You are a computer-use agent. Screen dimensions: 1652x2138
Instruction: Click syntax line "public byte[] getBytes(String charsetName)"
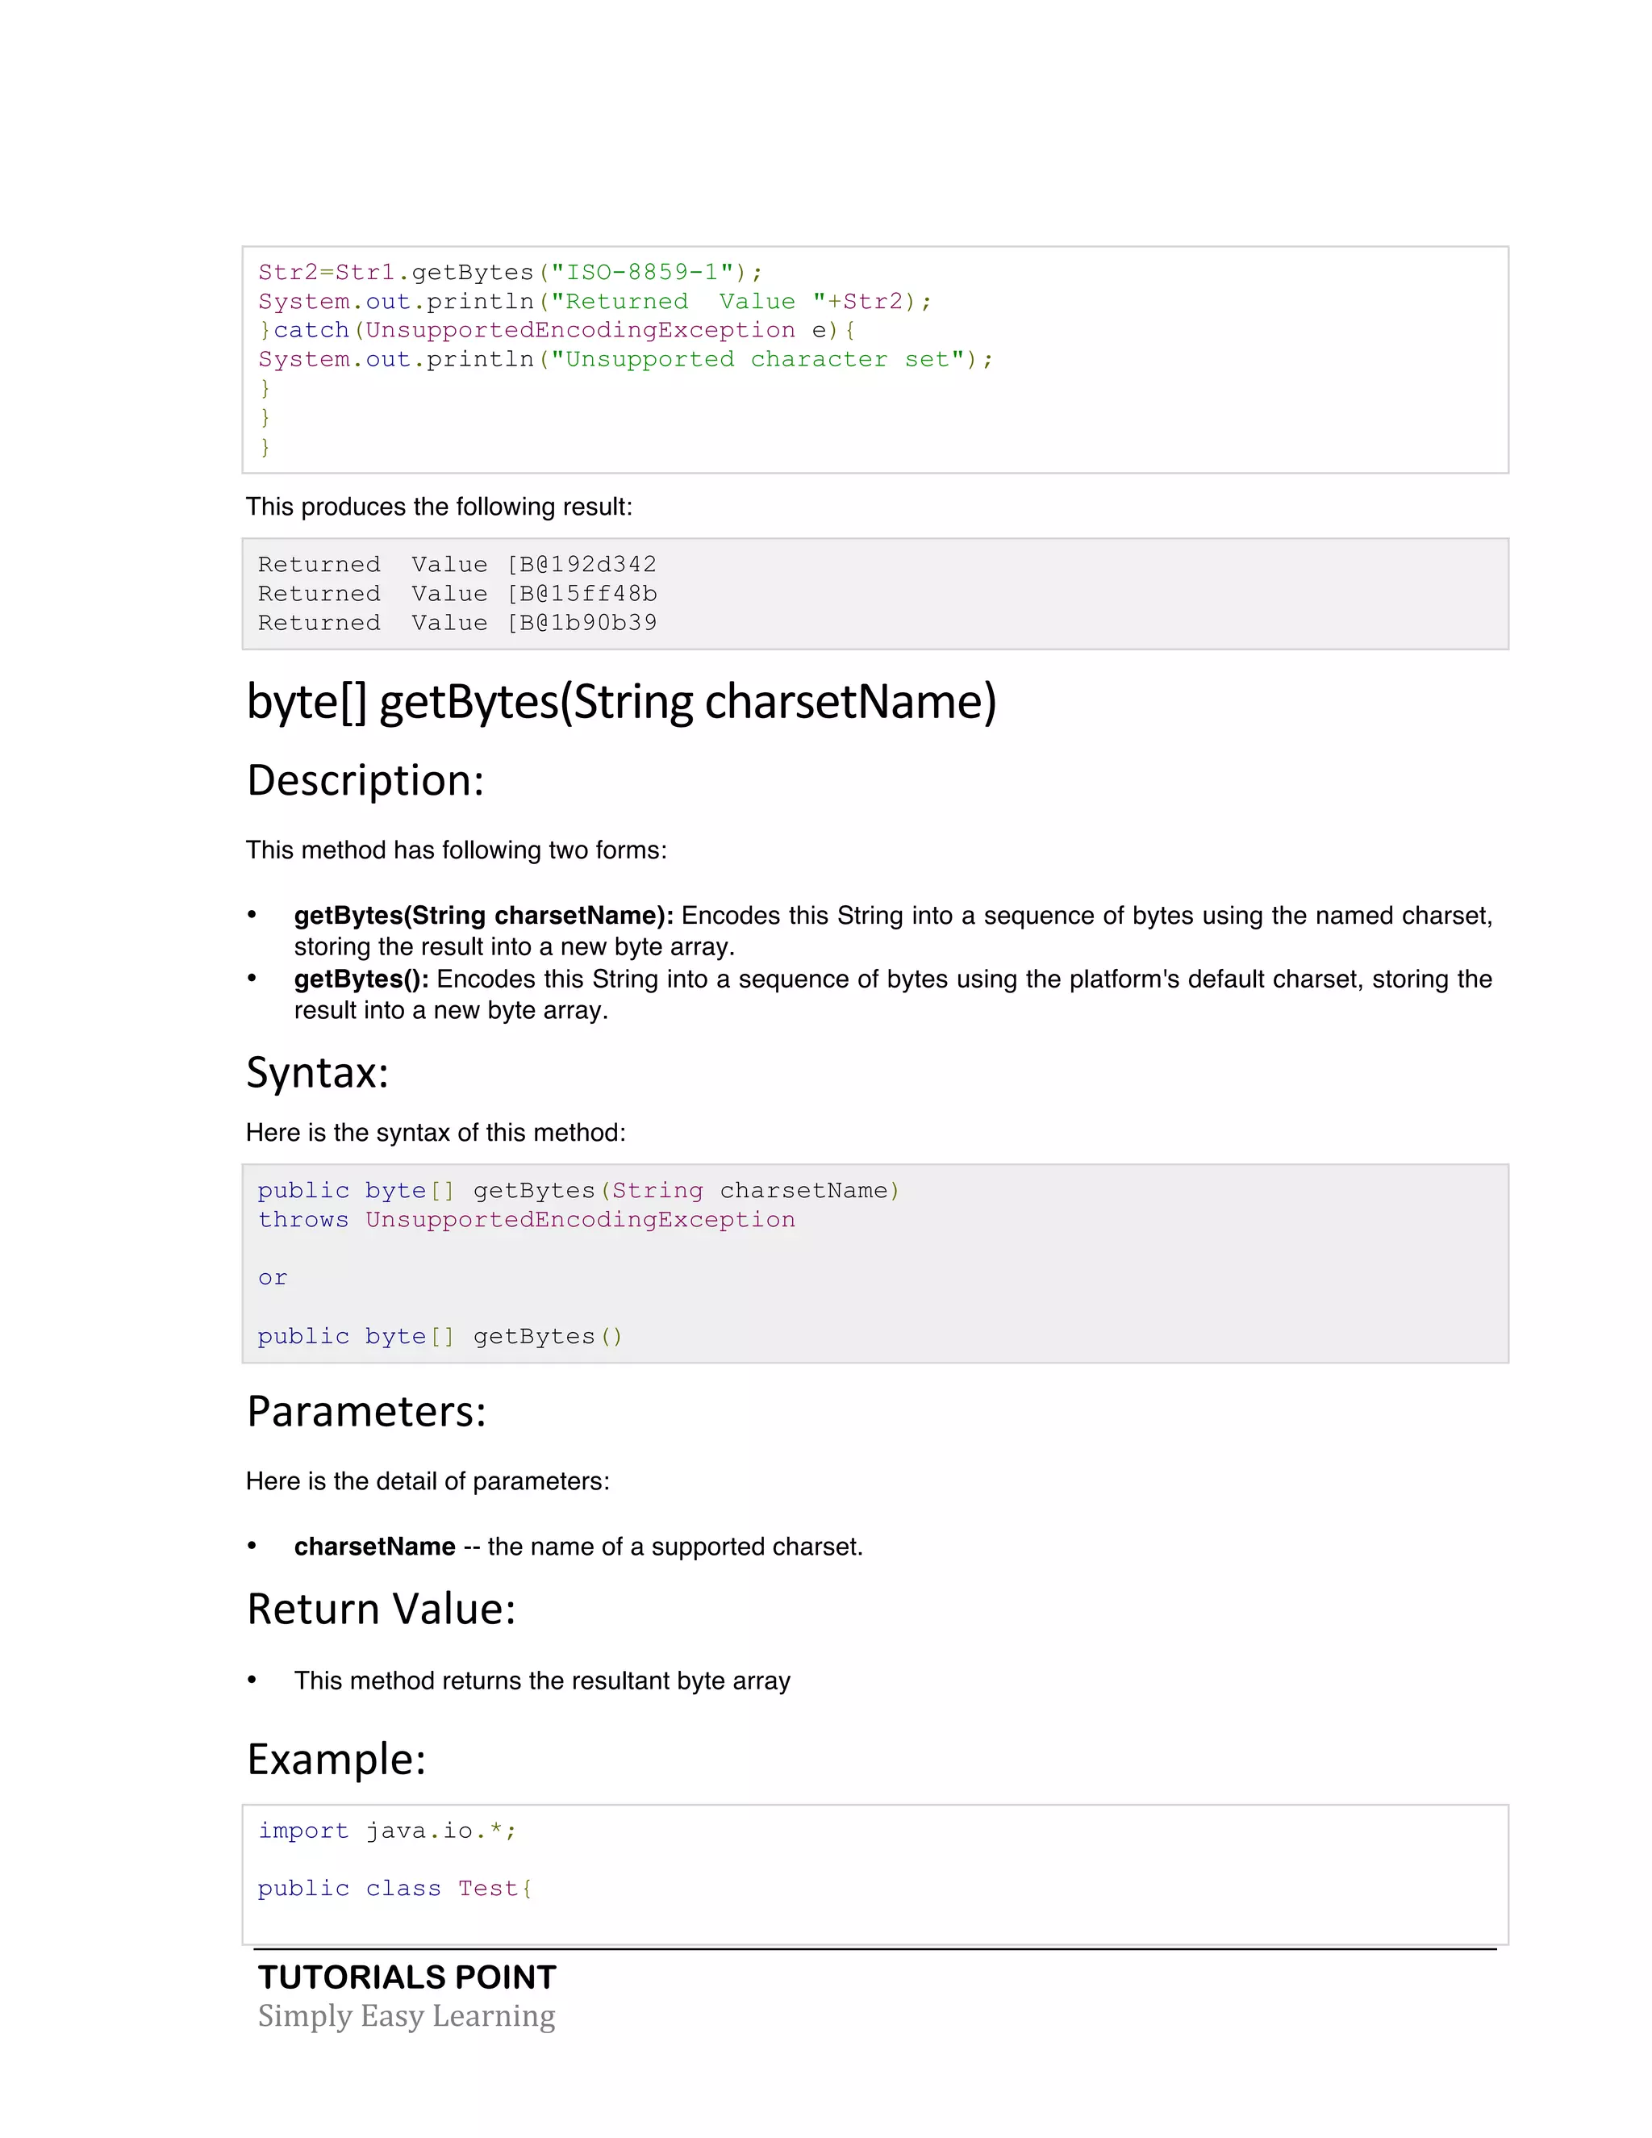(578, 1192)
